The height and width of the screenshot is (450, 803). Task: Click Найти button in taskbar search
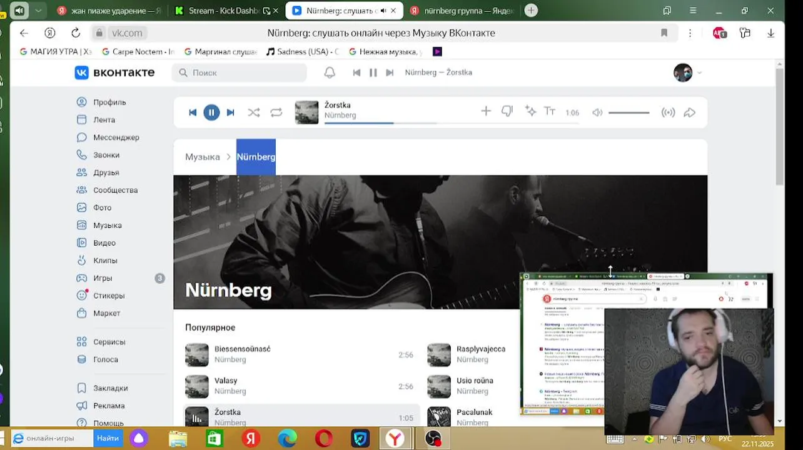point(108,438)
